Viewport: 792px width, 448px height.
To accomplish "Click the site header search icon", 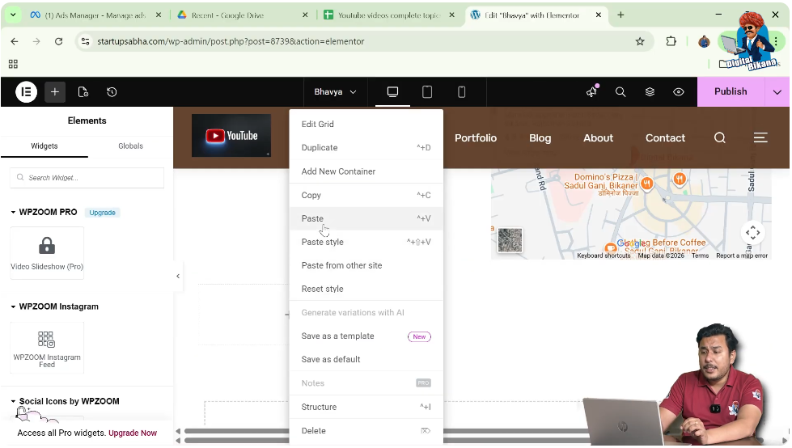I will pyautogui.click(x=719, y=138).
